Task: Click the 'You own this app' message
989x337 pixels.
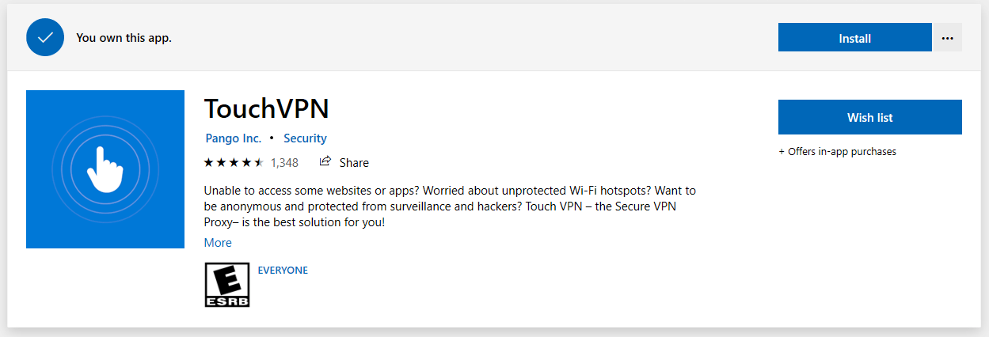Action: click(x=124, y=37)
